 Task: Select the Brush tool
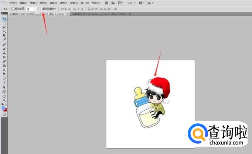pos(4,49)
